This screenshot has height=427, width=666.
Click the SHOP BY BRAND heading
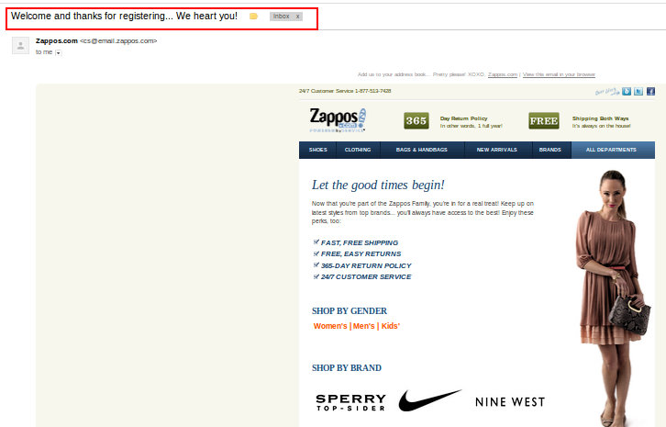(x=347, y=368)
